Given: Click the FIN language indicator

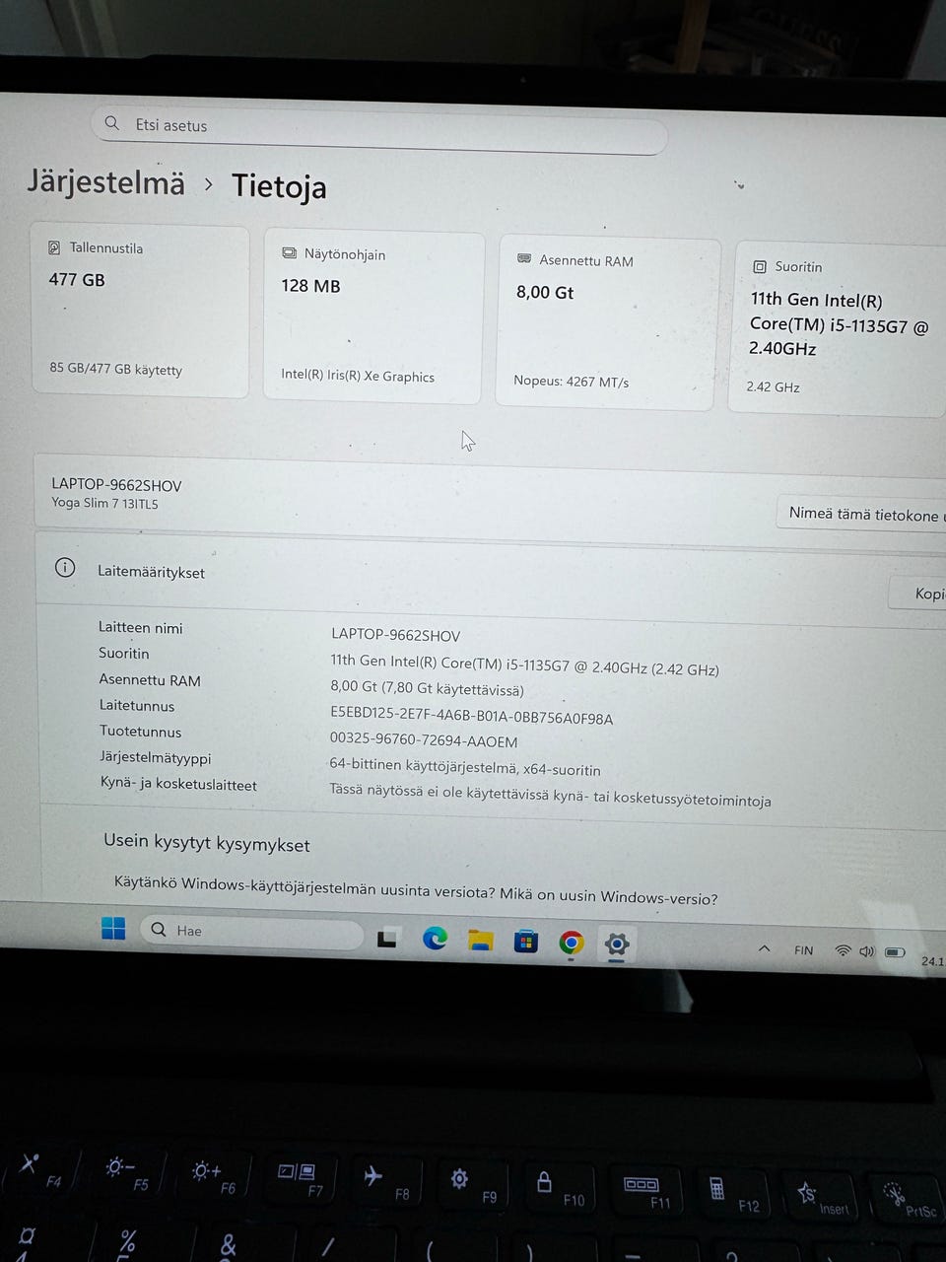Looking at the screenshot, I should click(x=804, y=950).
